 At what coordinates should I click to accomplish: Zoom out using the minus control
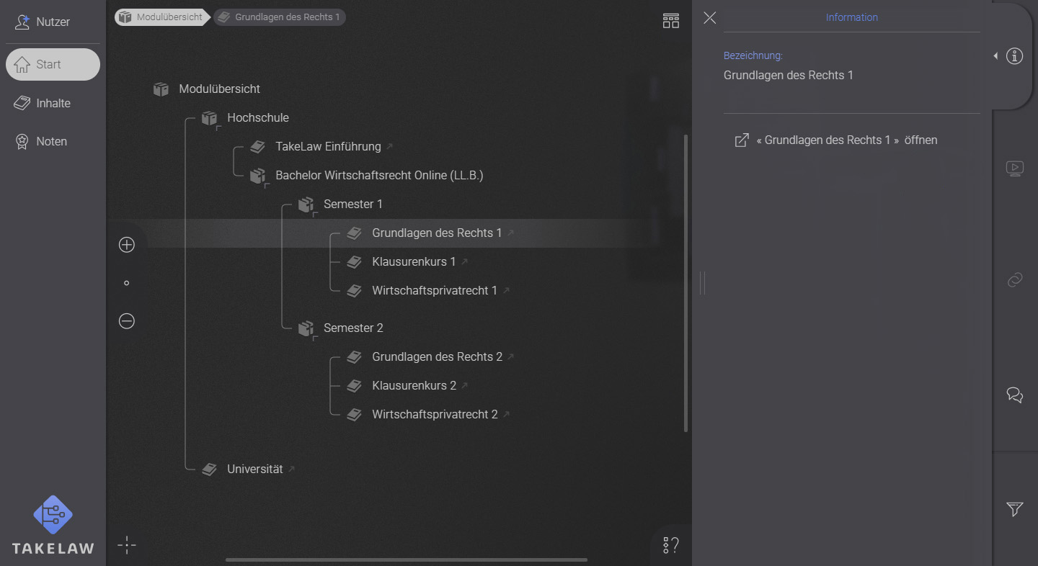(127, 321)
